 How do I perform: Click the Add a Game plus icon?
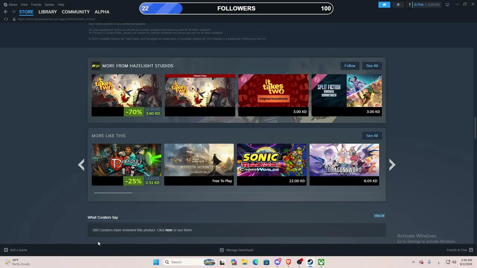pyautogui.click(x=6, y=250)
